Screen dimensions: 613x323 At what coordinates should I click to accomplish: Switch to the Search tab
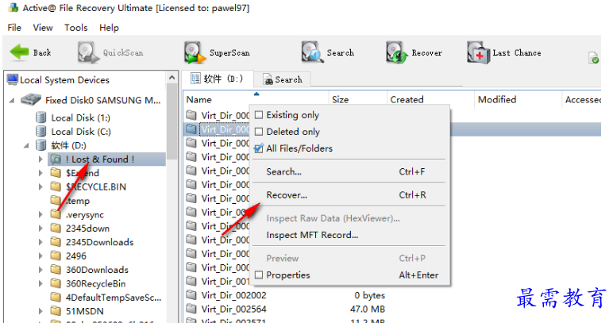point(283,79)
